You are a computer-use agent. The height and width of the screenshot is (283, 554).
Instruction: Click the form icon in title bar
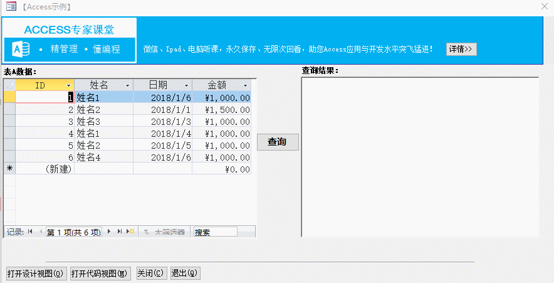pyautogui.click(x=11, y=6)
